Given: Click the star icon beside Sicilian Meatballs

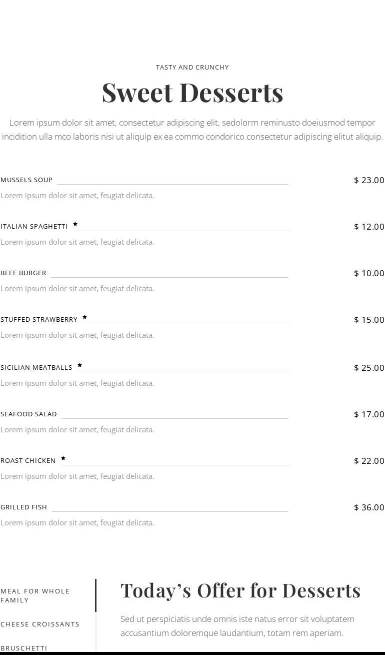Looking at the screenshot, I should [x=79, y=365].
